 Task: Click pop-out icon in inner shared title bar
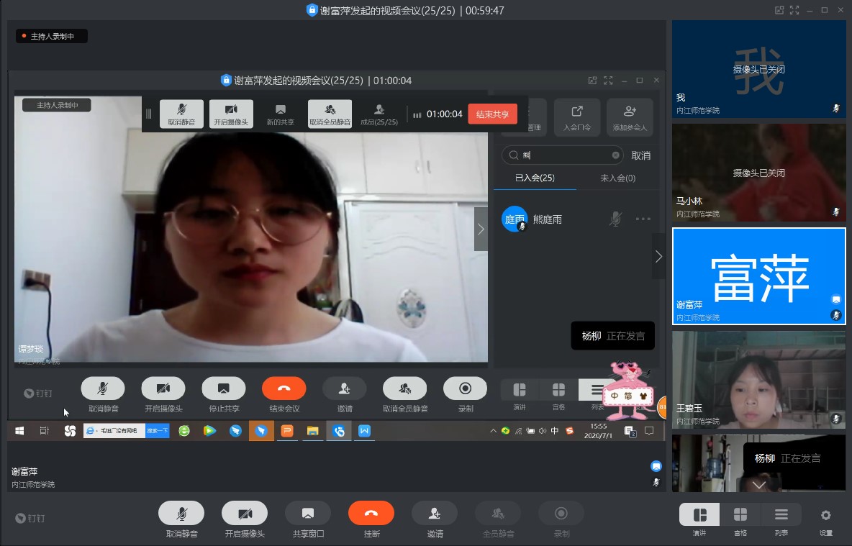(592, 81)
